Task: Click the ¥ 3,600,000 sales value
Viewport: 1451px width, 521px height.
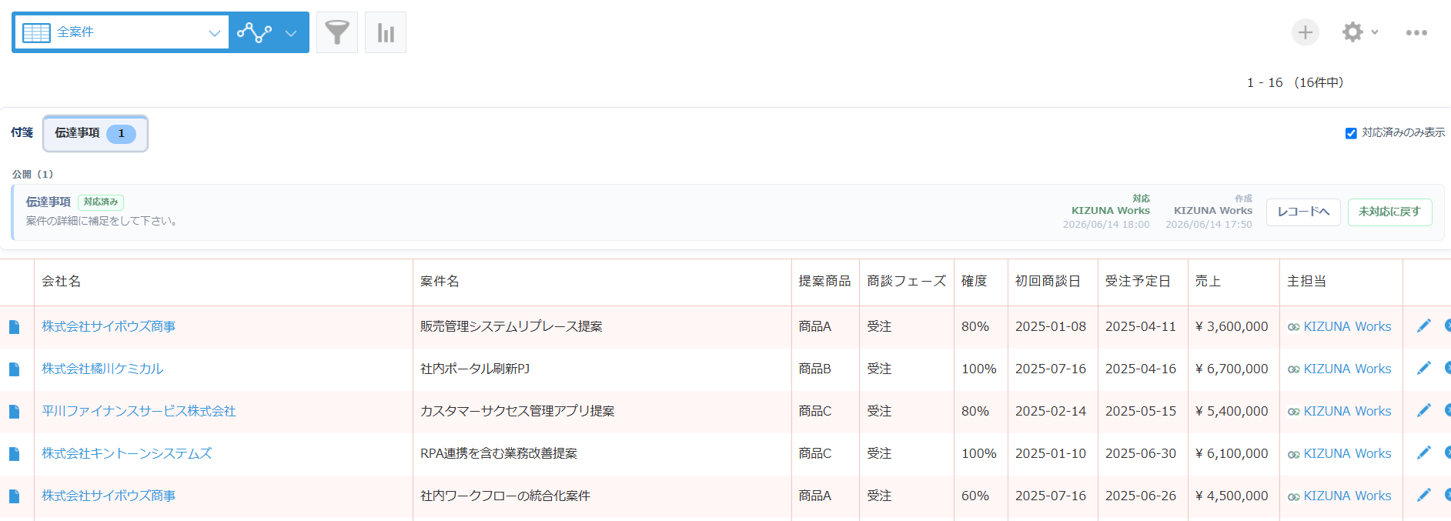Action: pos(1232,326)
